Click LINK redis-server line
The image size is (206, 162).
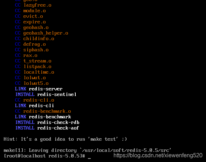tap(39, 89)
